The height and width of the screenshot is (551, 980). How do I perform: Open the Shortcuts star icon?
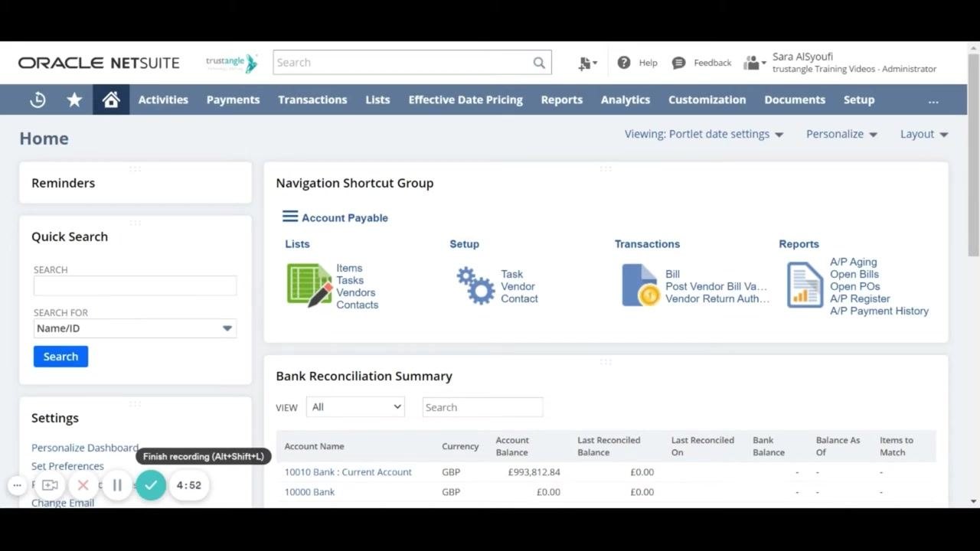74,99
